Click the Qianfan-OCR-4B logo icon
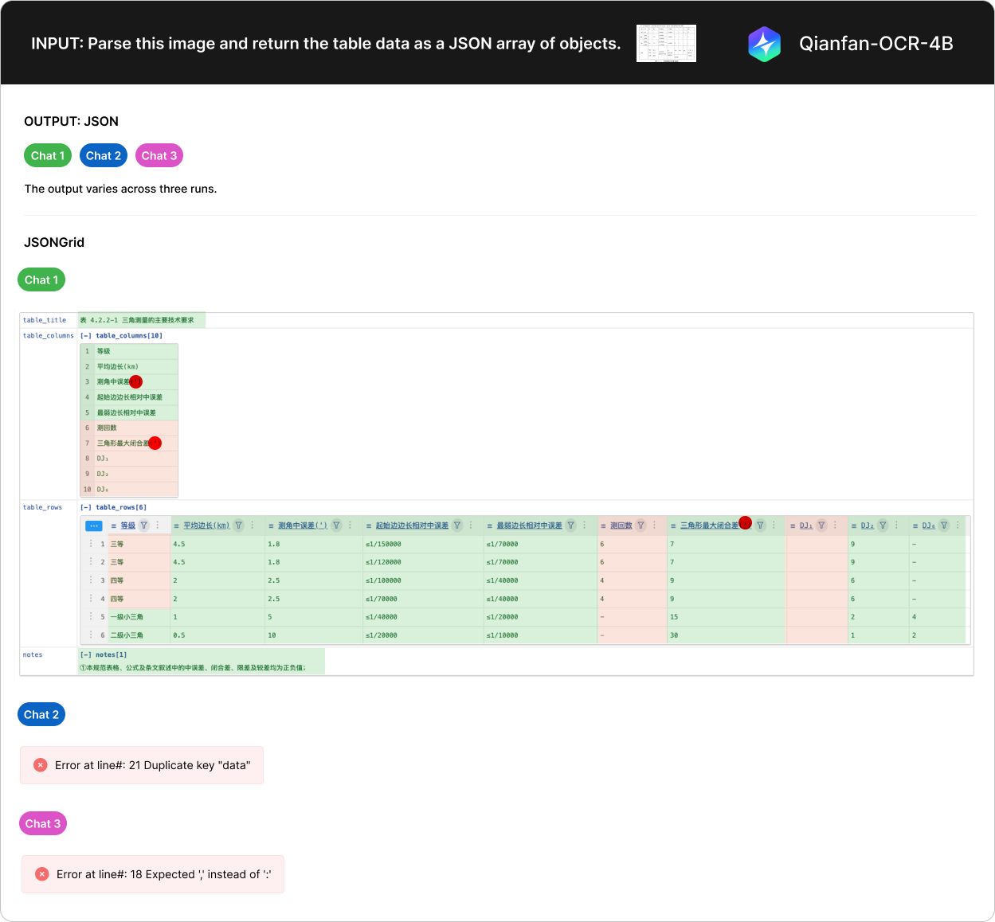 764,44
